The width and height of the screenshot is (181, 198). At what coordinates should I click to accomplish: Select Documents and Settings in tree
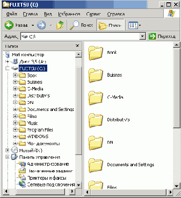point(51,110)
